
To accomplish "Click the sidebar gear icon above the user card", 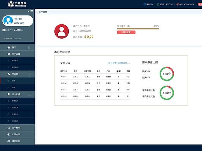I will coord(32,11).
